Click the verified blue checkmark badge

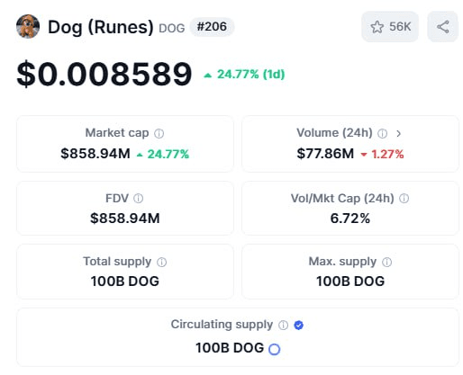[x=298, y=325]
